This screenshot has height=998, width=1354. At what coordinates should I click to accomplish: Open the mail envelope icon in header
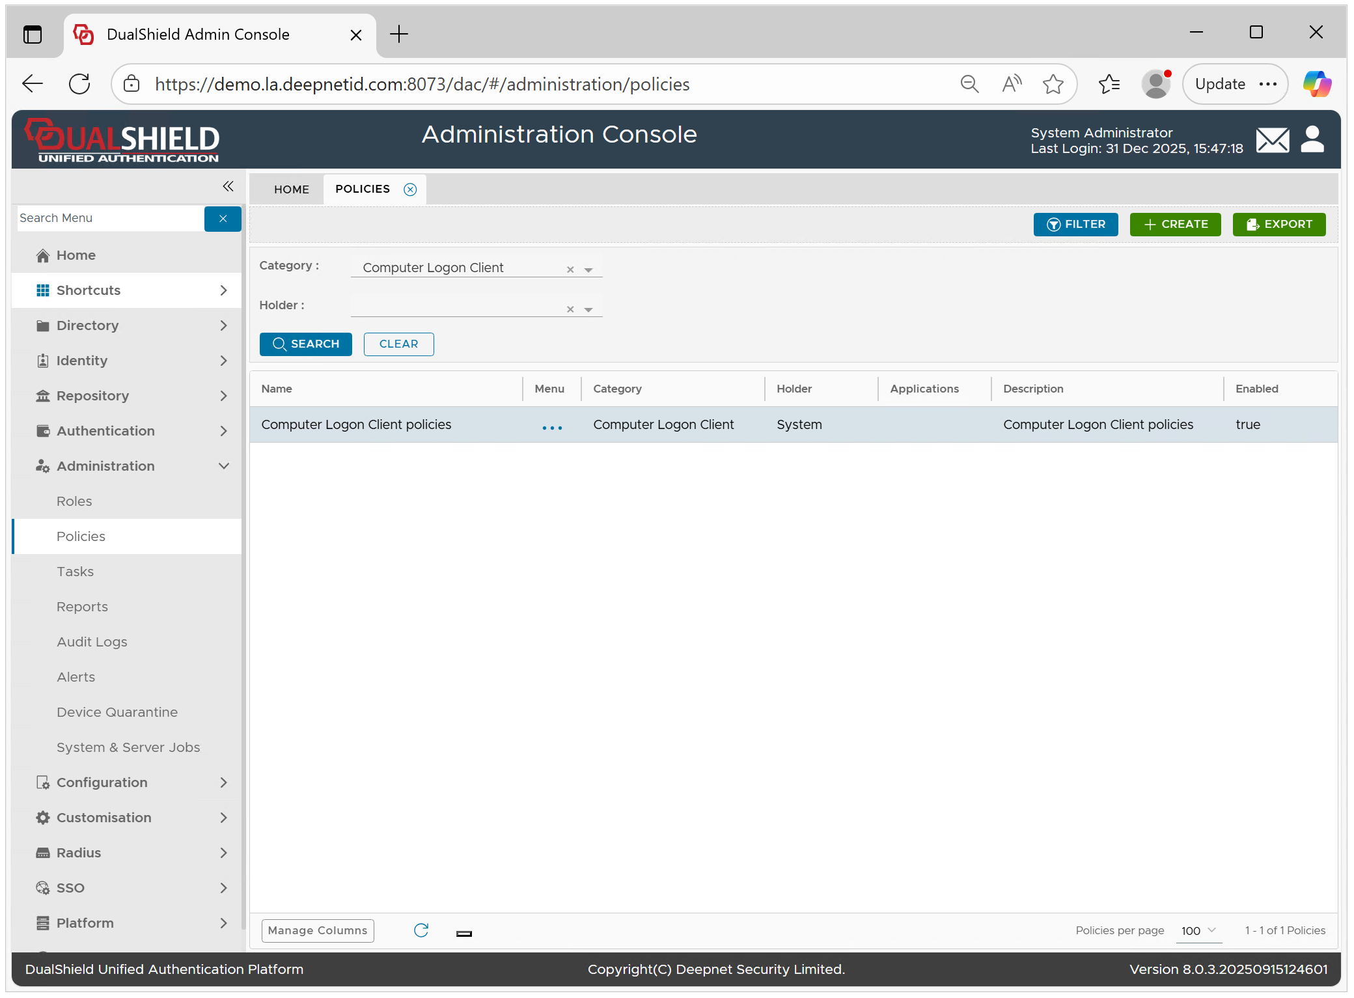coord(1271,140)
